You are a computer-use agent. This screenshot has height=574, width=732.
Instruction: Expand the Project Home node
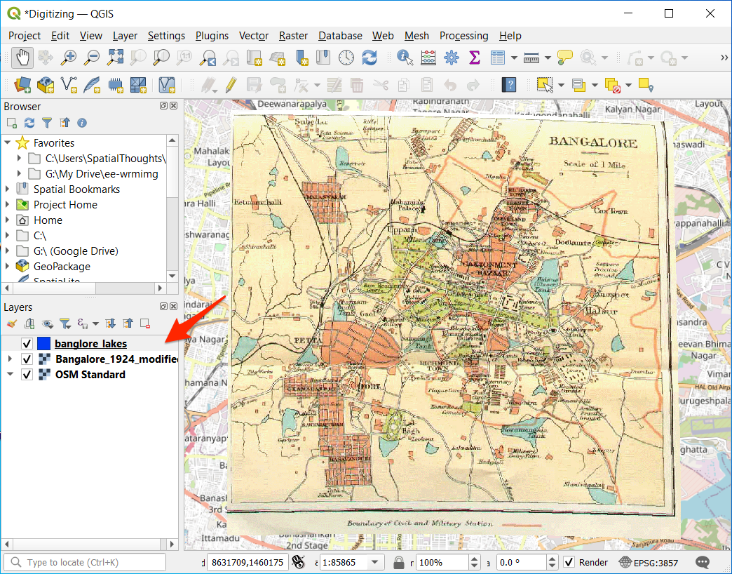pyautogui.click(x=7, y=205)
